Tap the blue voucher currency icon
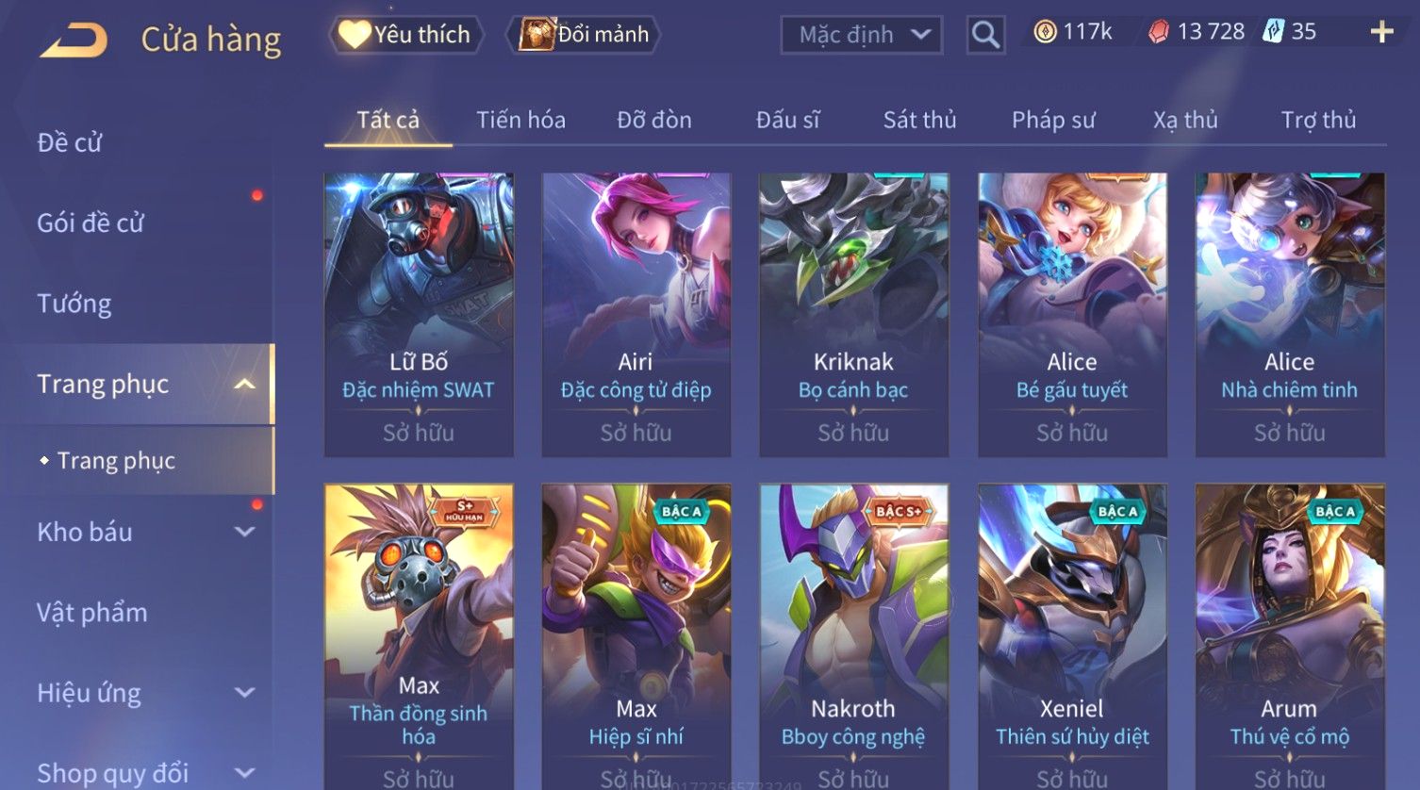The width and height of the screenshot is (1420, 790). click(x=1273, y=32)
